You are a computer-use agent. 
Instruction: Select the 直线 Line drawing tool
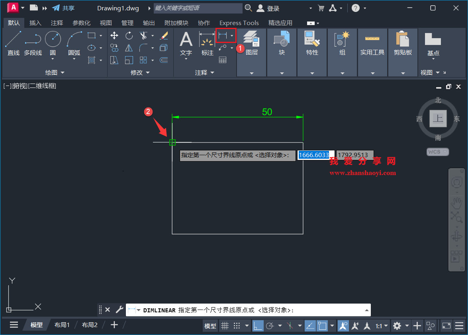(13, 42)
